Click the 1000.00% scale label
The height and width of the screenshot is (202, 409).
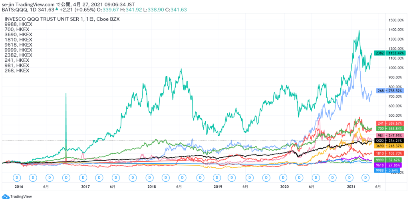pyautogui.click(x=397, y=68)
